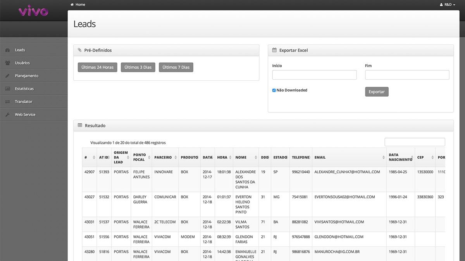The image size is (465, 261).
Task: Click the Web Service wrench icon
Action: (7, 114)
